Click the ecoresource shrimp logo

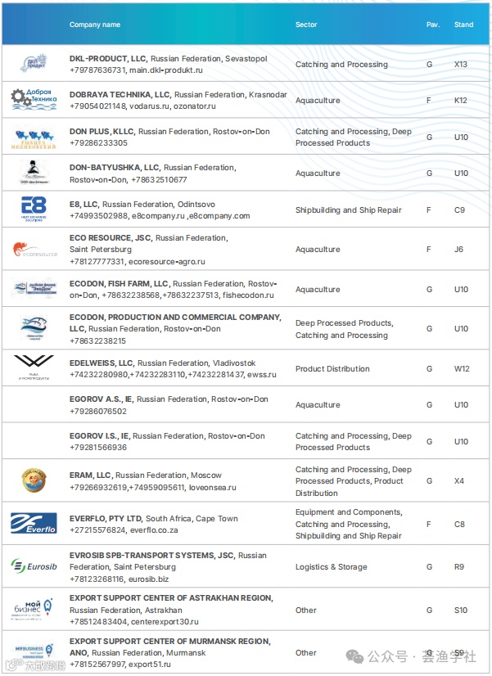pos(34,250)
